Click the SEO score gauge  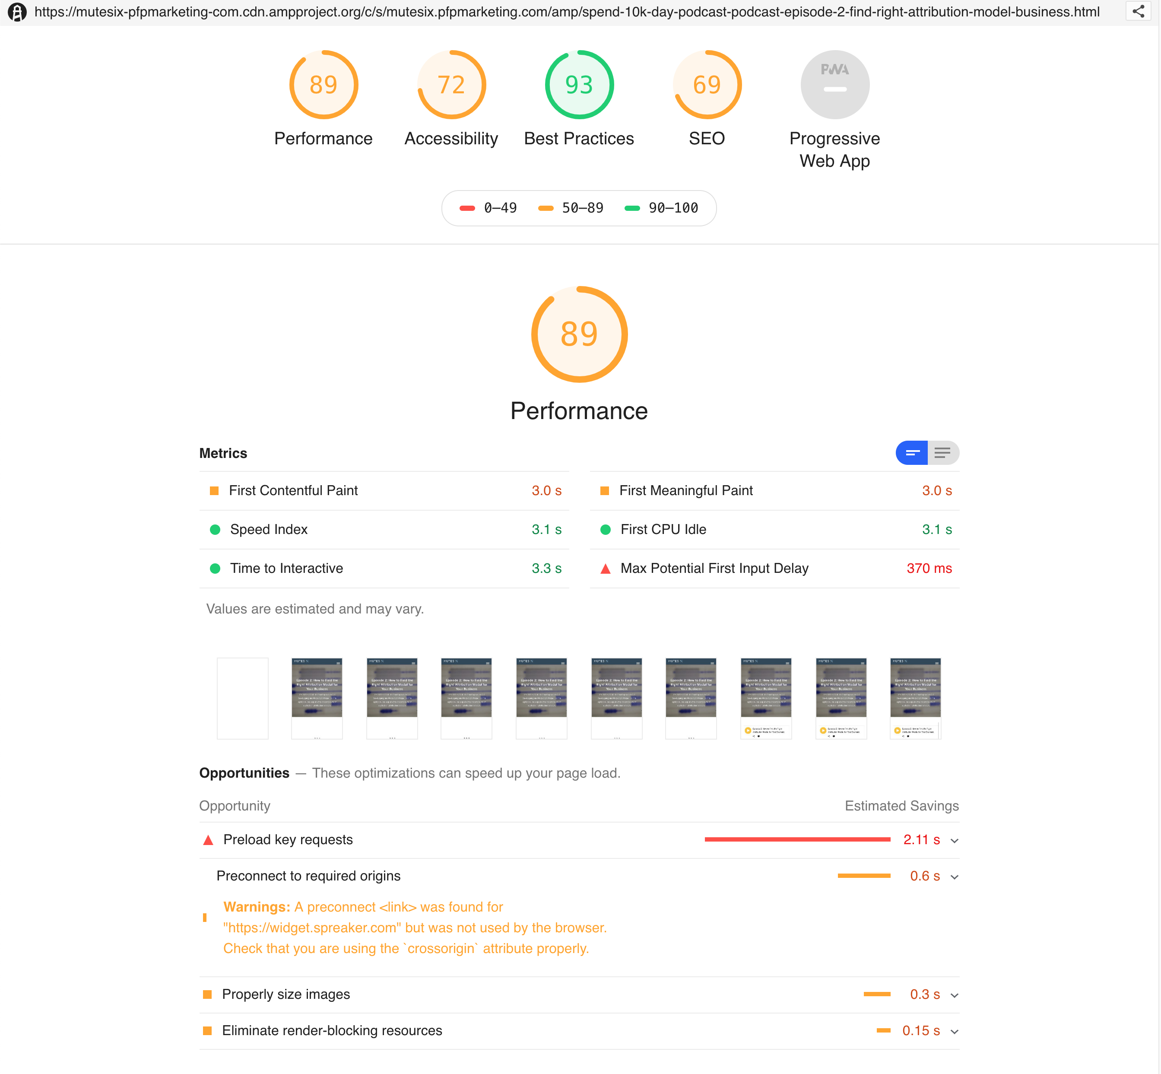[x=707, y=85]
